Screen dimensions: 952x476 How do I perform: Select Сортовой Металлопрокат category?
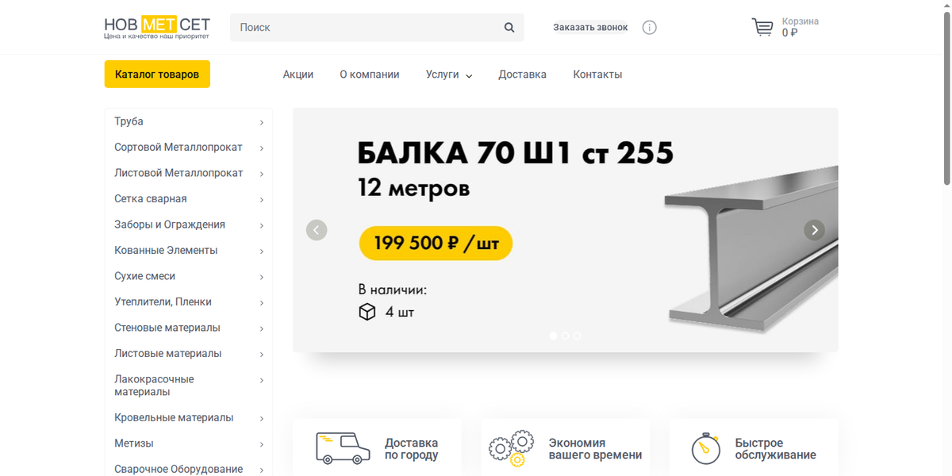(178, 148)
